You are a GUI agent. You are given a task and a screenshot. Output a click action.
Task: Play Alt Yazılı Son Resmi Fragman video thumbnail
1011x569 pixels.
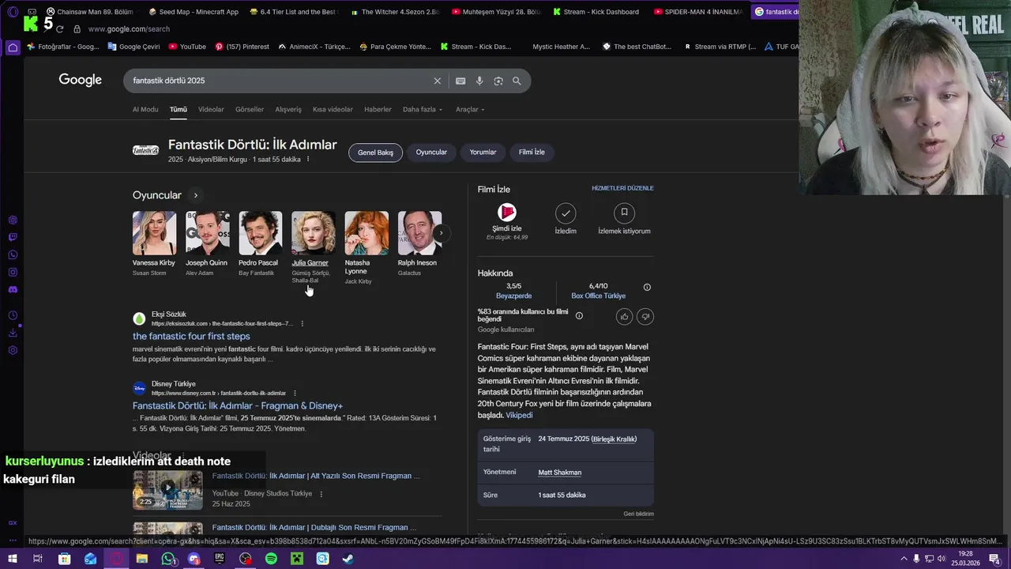(x=167, y=490)
